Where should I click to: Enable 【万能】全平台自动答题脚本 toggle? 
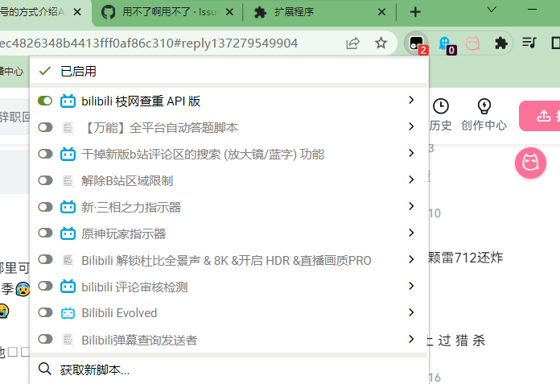pos(45,127)
